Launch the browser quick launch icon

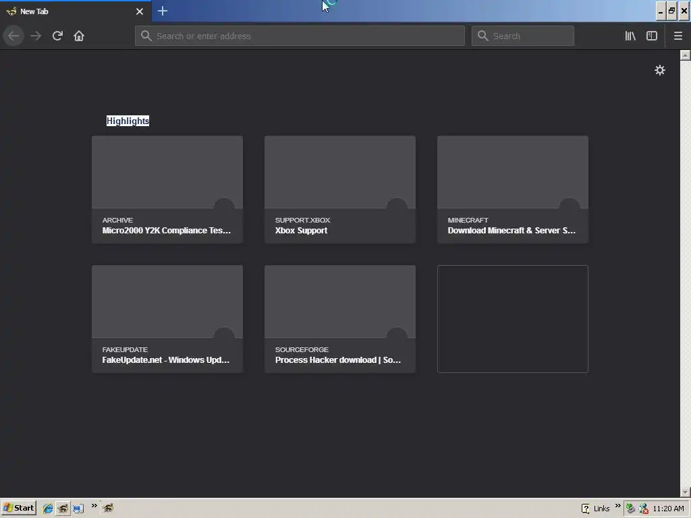pyautogui.click(x=63, y=509)
